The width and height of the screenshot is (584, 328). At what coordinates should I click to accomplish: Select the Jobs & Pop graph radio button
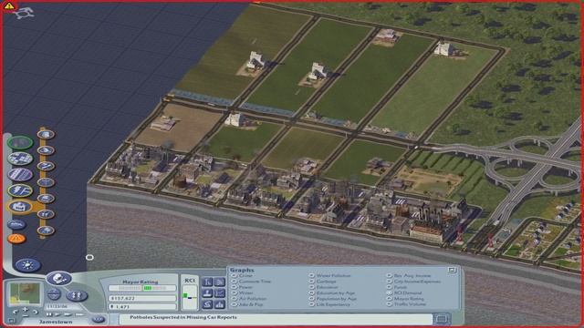[x=235, y=304]
